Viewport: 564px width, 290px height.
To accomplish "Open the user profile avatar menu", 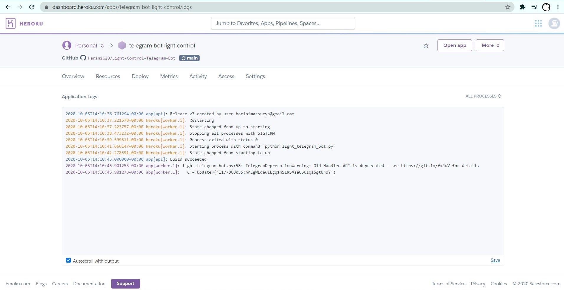I will tap(554, 23).
